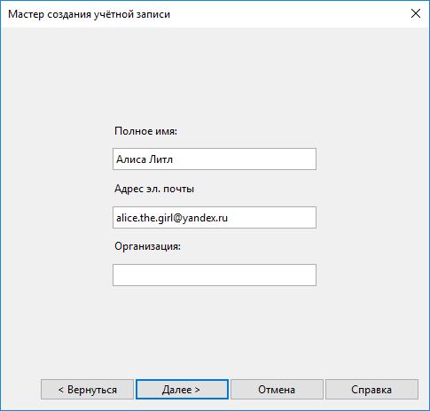430x411 pixels.
Task: Proceed with the Далее > button
Action: click(182, 390)
